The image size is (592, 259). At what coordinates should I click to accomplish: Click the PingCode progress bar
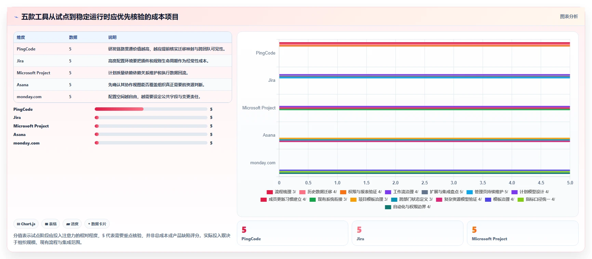click(x=151, y=109)
